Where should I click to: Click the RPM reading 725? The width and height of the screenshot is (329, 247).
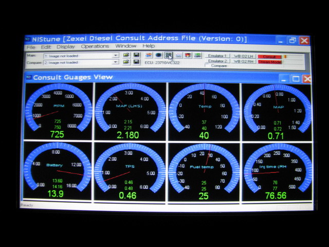[57, 134]
